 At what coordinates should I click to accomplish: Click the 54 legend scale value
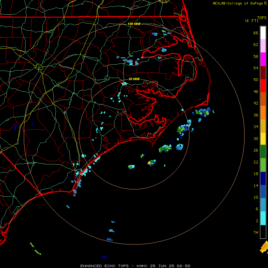tap(256, 68)
